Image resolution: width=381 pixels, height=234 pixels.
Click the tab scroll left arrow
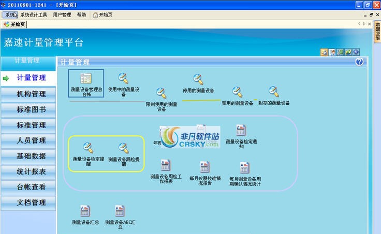[x=359, y=24]
